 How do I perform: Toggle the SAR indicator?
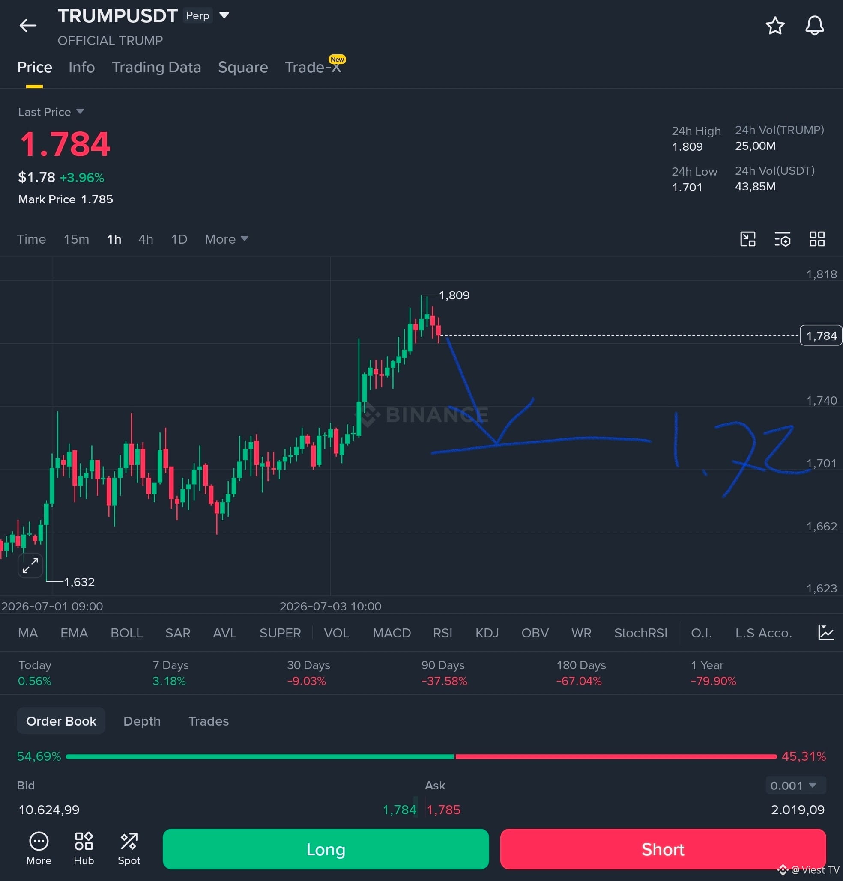click(178, 633)
